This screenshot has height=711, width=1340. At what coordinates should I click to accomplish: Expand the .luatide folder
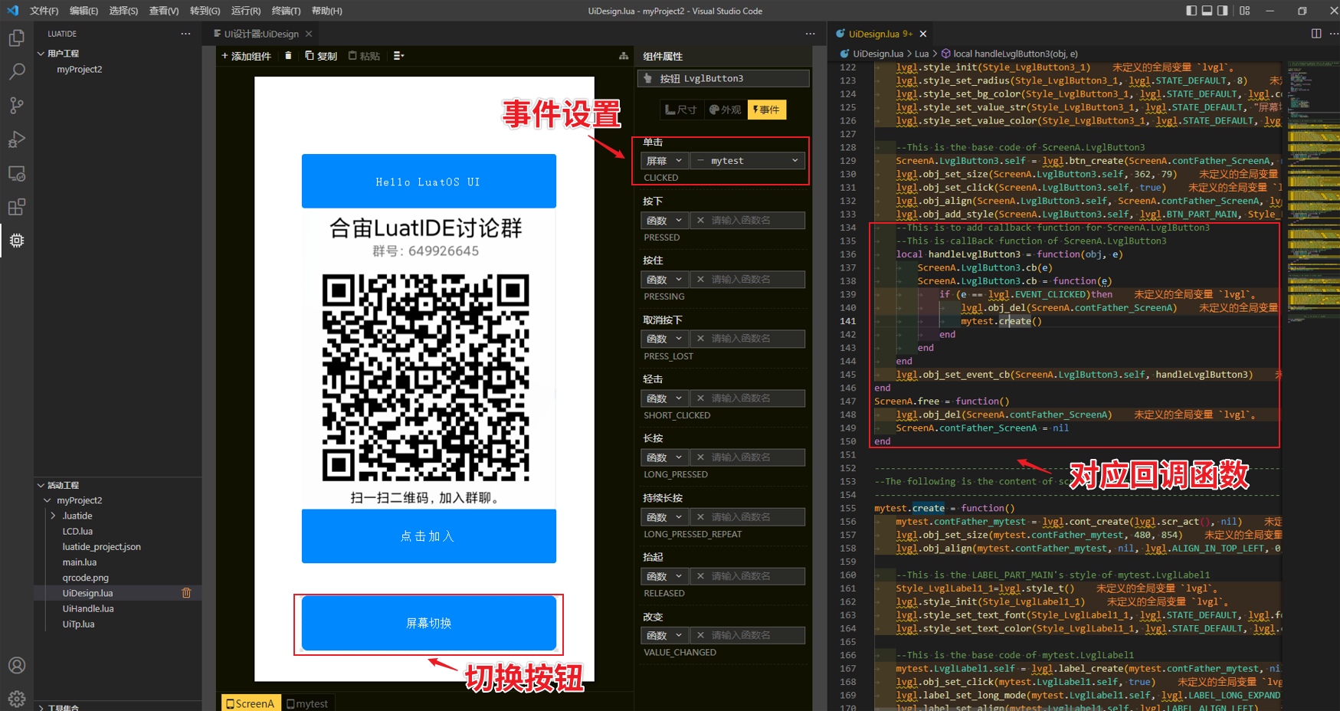click(53, 516)
